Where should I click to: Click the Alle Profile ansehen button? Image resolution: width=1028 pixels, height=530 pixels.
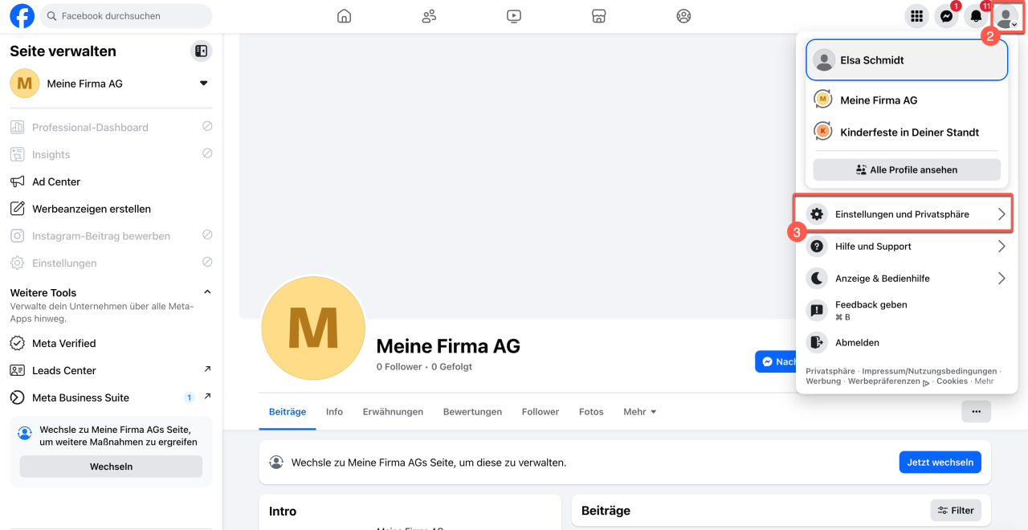[x=907, y=170]
